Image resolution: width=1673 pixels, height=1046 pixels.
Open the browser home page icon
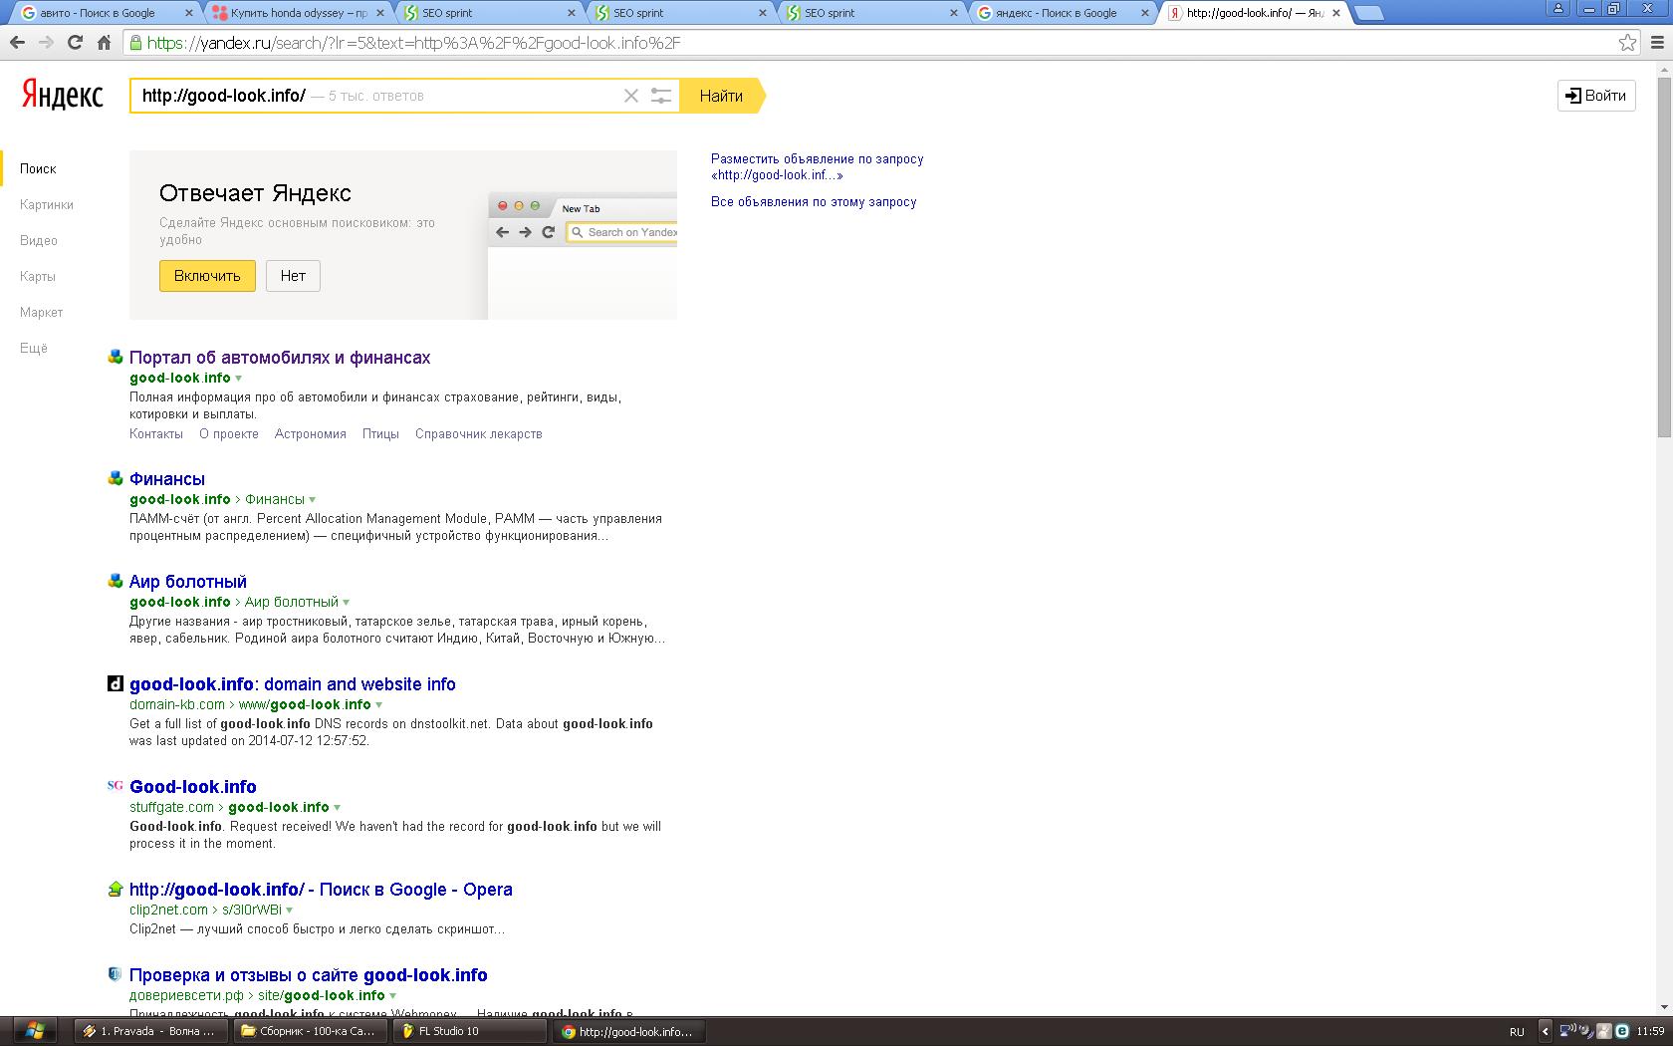pos(104,43)
